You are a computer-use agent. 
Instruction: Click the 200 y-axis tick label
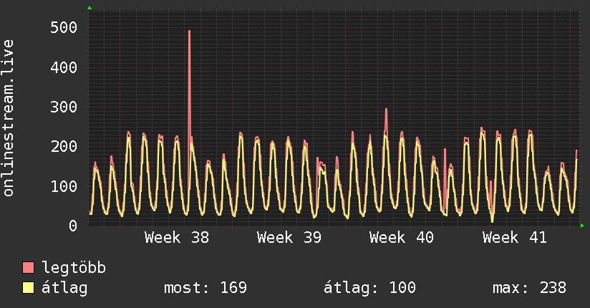click(x=64, y=147)
